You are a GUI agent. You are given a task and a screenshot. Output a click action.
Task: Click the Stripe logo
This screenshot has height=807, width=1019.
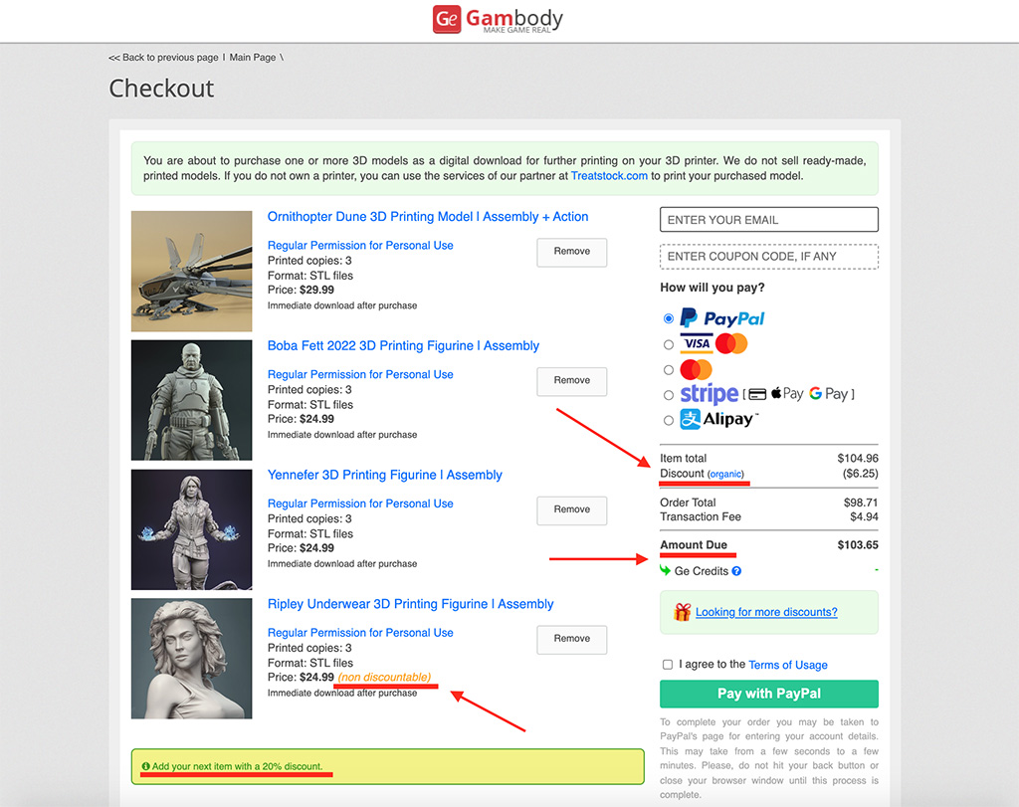[709, 394]
